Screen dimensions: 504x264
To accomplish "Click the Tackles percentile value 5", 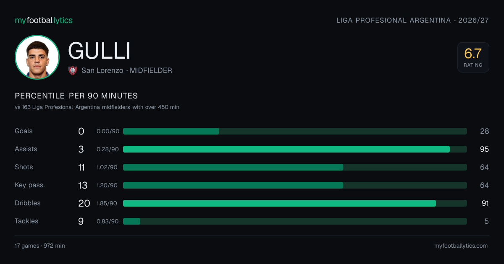I will [486, 221].
